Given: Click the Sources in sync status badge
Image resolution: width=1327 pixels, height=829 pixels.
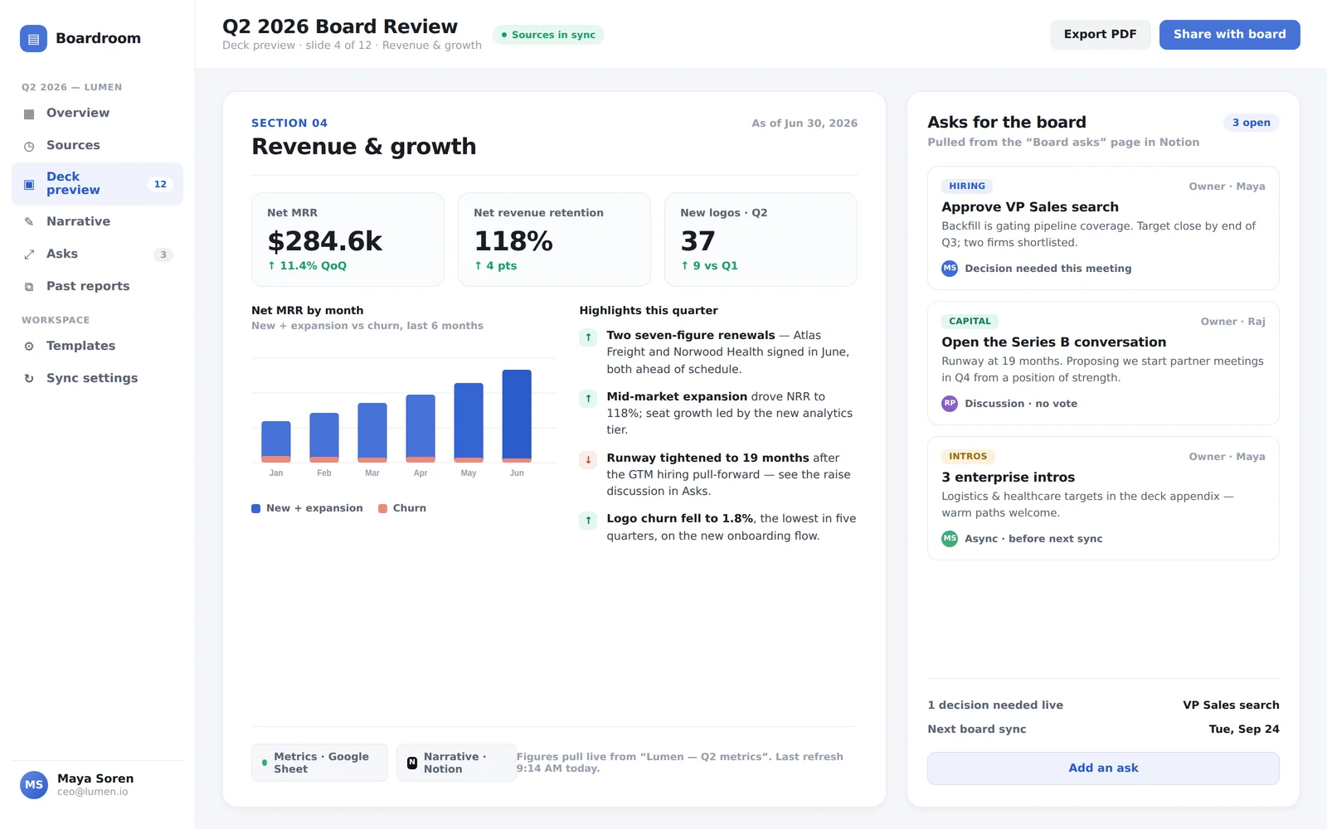Looking at the screenshot, I should [x=548, y=35].
